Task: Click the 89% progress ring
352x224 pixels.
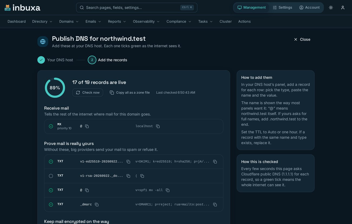Action: point(55,88)
